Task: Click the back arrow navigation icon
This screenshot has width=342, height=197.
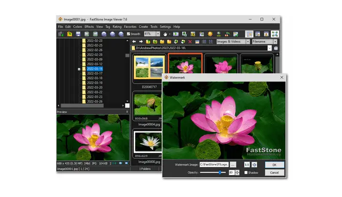Action: 134,42
